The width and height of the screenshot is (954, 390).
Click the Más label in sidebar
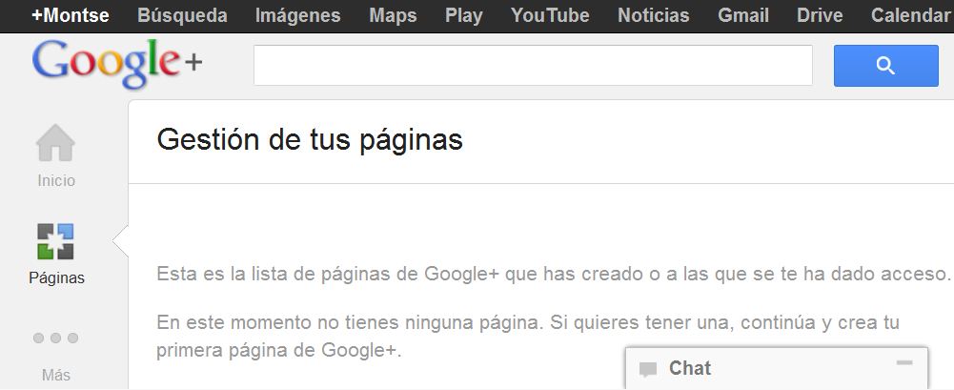pos(56,376)
